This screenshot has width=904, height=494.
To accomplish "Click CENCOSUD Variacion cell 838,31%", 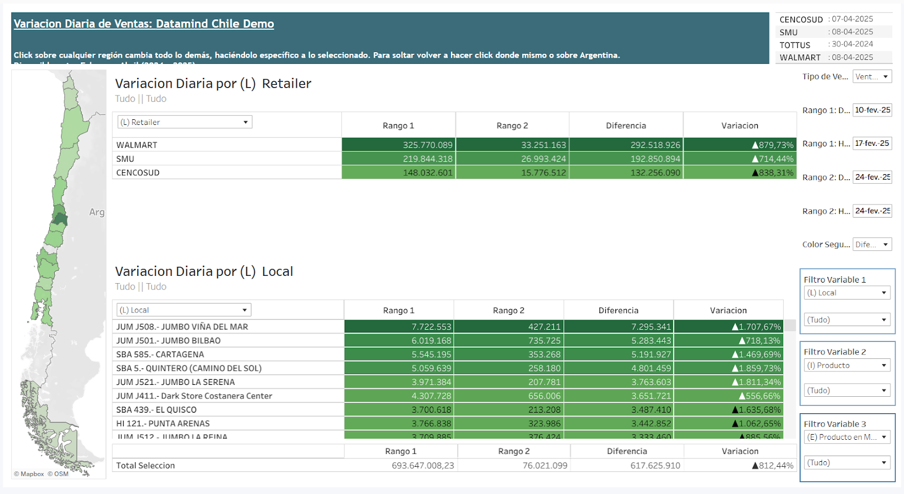I will tap(740, 172).
